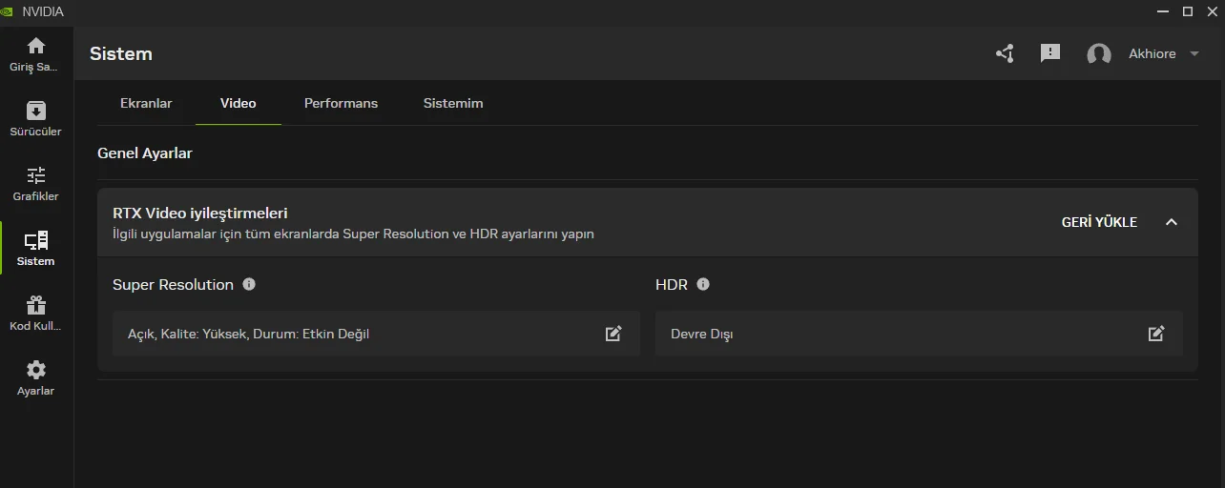This screenshot has width=1225, height=488.
Task: Open the Sistemim tab
Action: [x=453, y=103]
